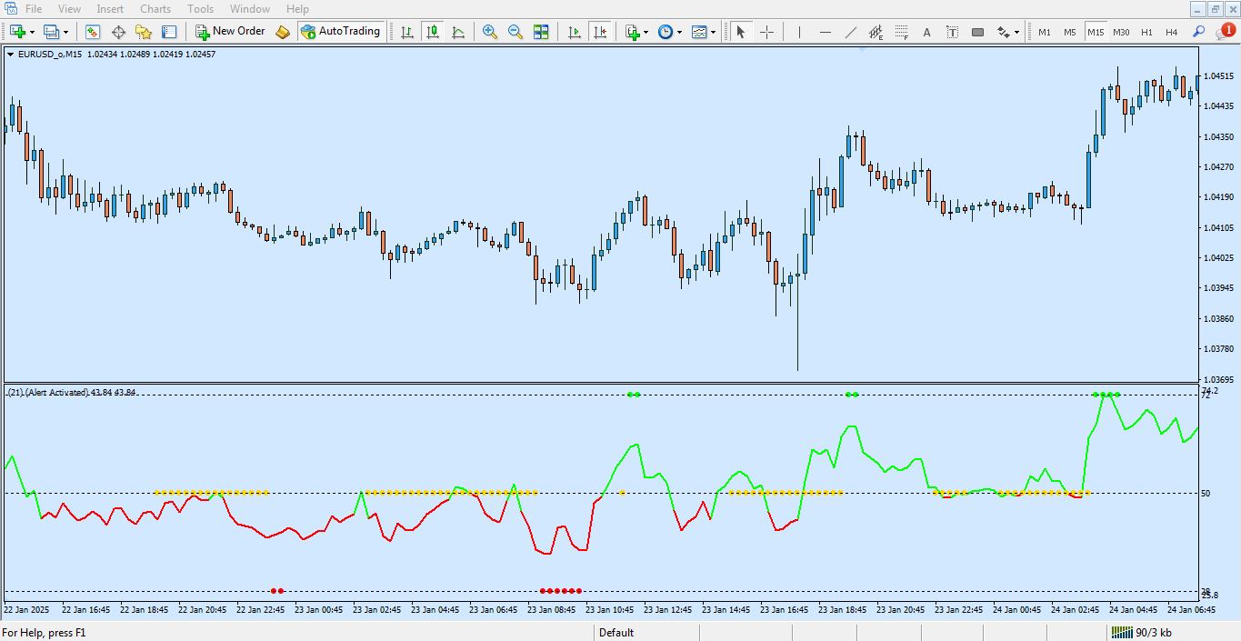Open the Charts menu
The width and height of the screenshot is (1241, 641).
click(x=155, y=9)
